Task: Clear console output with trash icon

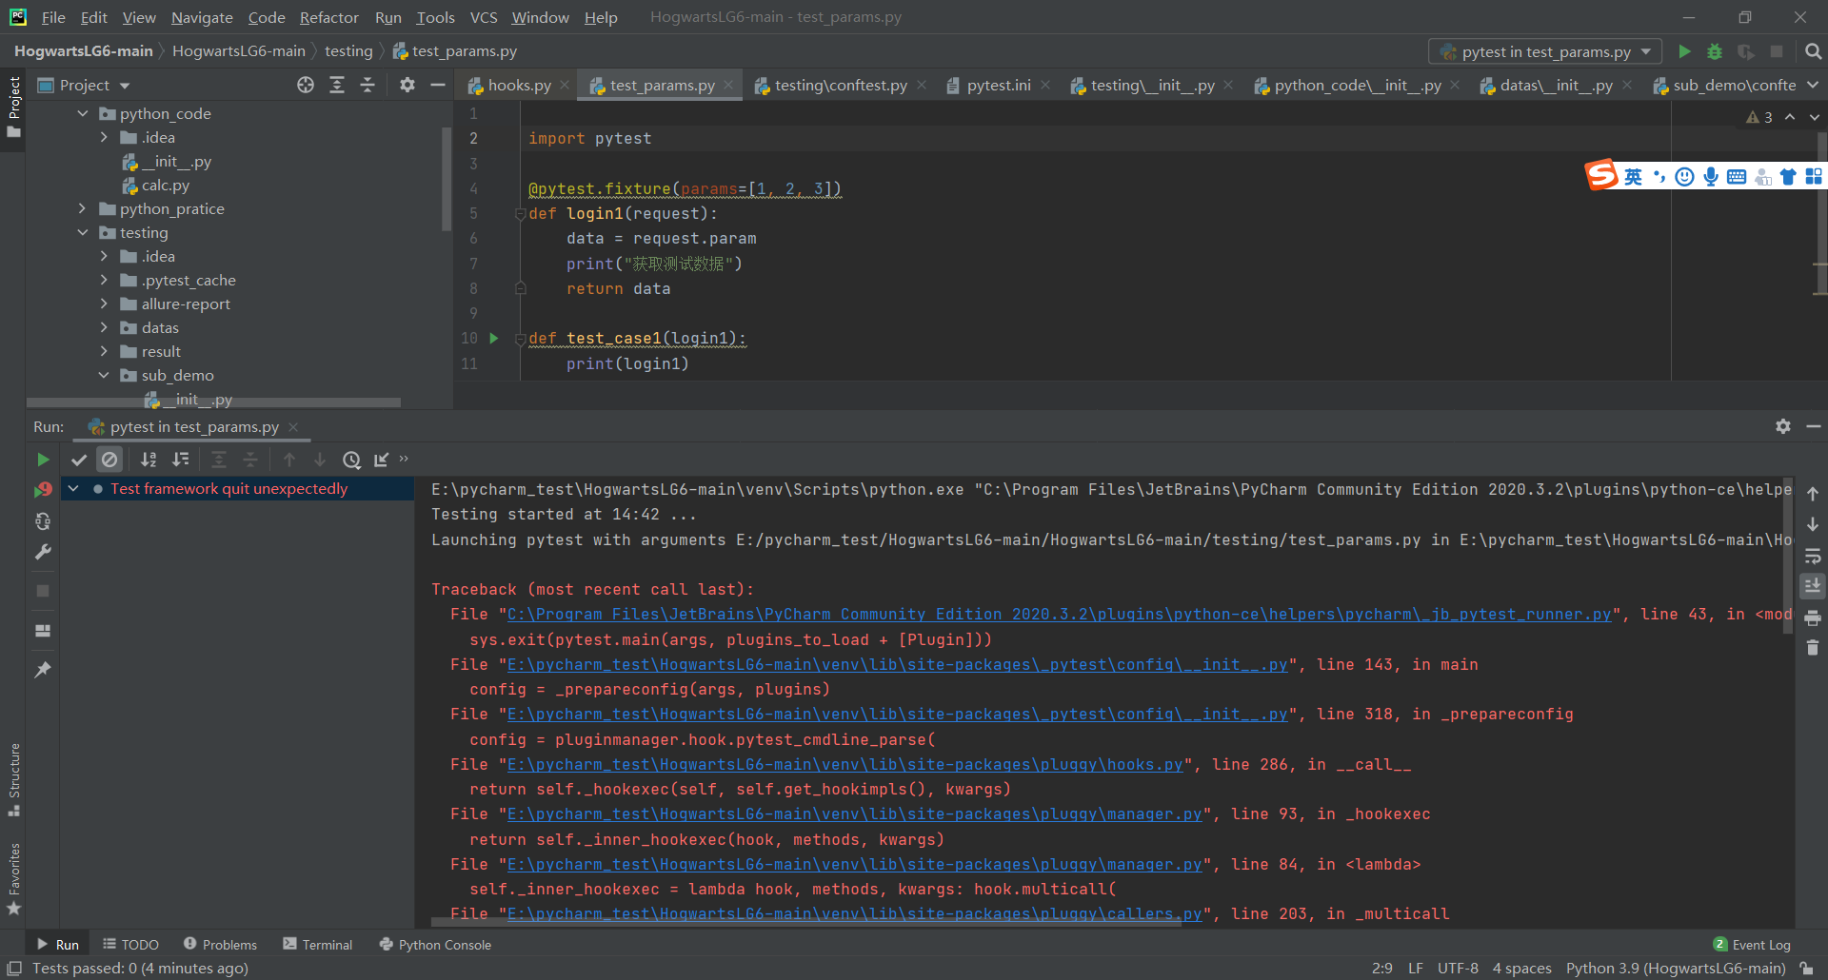Action: tap(1812, 648)
